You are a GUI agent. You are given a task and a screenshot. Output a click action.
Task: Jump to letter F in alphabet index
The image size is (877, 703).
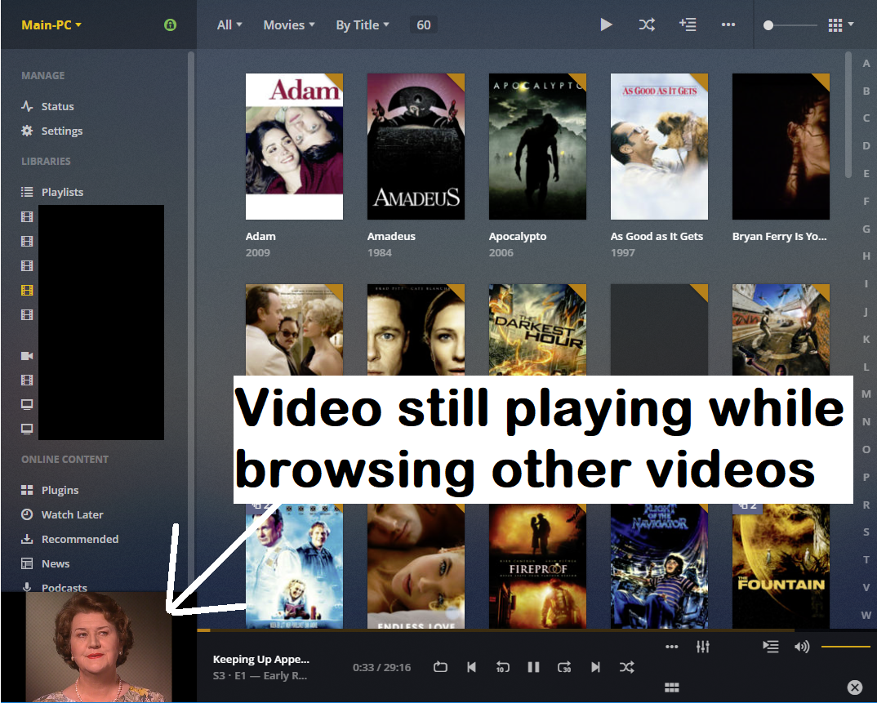[866, 202]
